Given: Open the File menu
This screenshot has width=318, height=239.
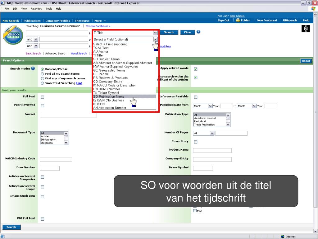Looking at the screenshot, I should [x=7, y=8].
